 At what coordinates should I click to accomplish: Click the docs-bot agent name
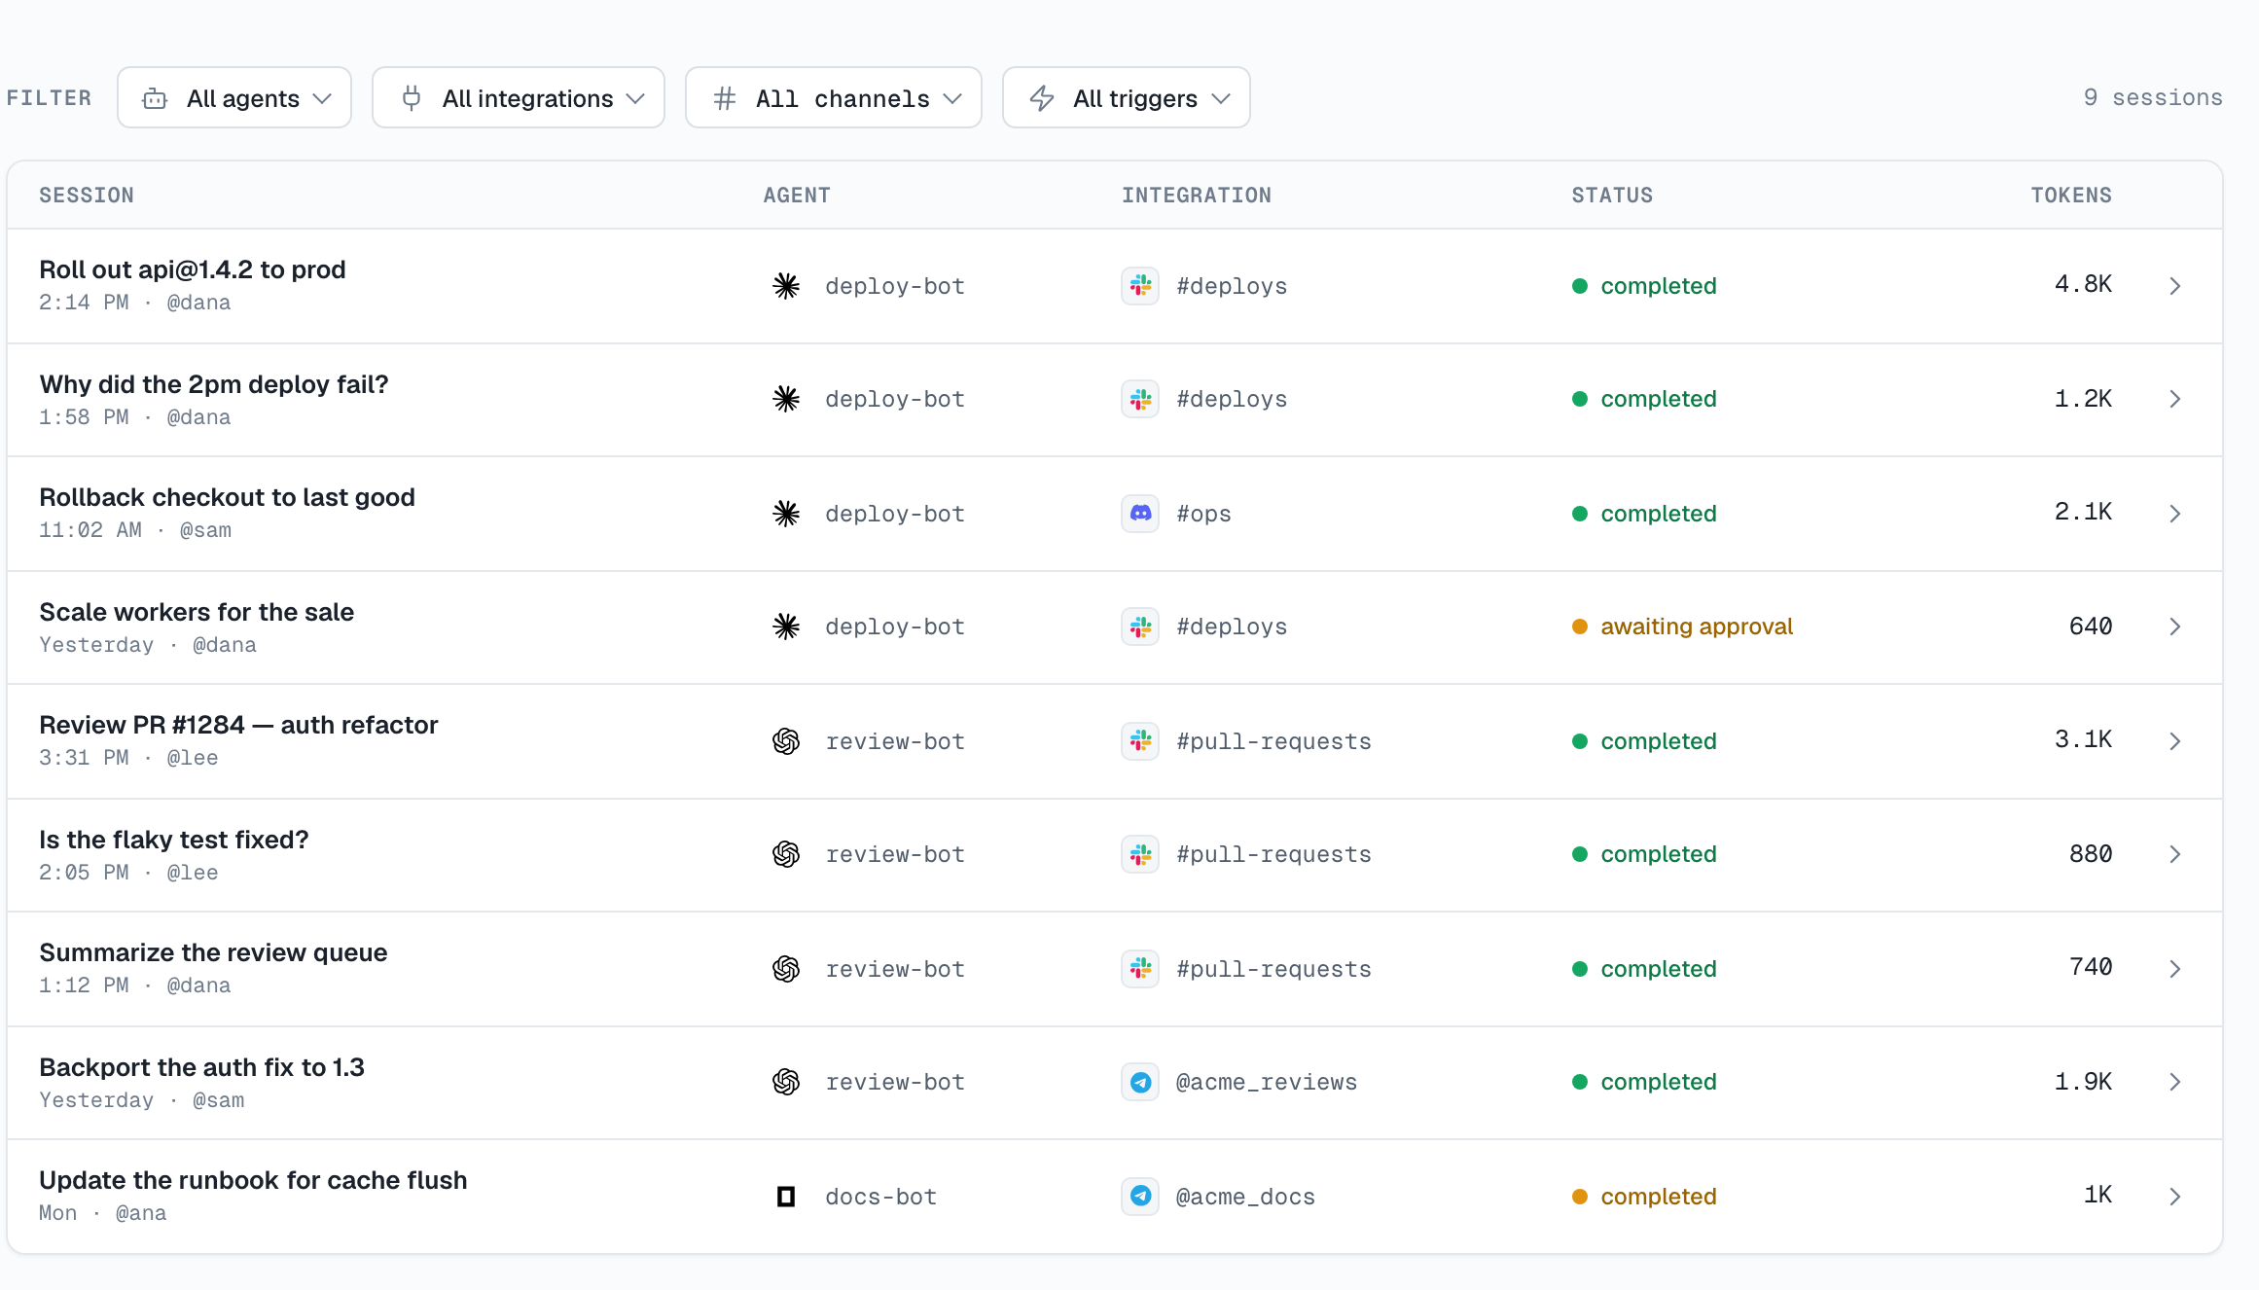[880, 1197]
